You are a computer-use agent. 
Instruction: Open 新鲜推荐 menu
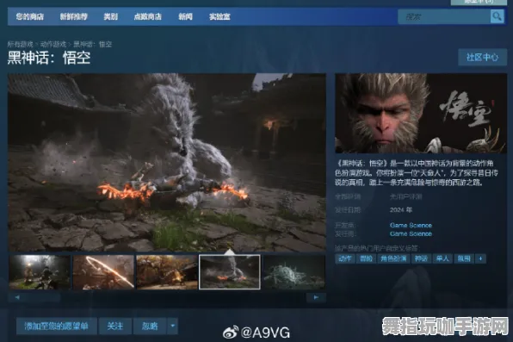click(74, 16)
